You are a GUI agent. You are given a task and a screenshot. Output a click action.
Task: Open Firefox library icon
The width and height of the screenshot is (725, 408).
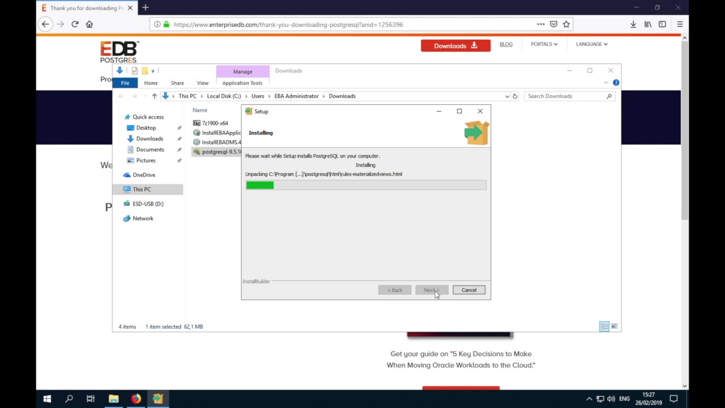648,24
